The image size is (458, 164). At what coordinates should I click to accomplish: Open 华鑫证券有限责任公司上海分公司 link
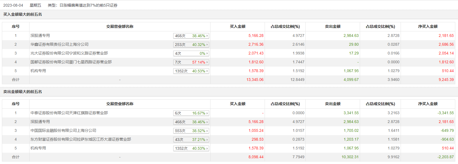click(x=59, y=44)
